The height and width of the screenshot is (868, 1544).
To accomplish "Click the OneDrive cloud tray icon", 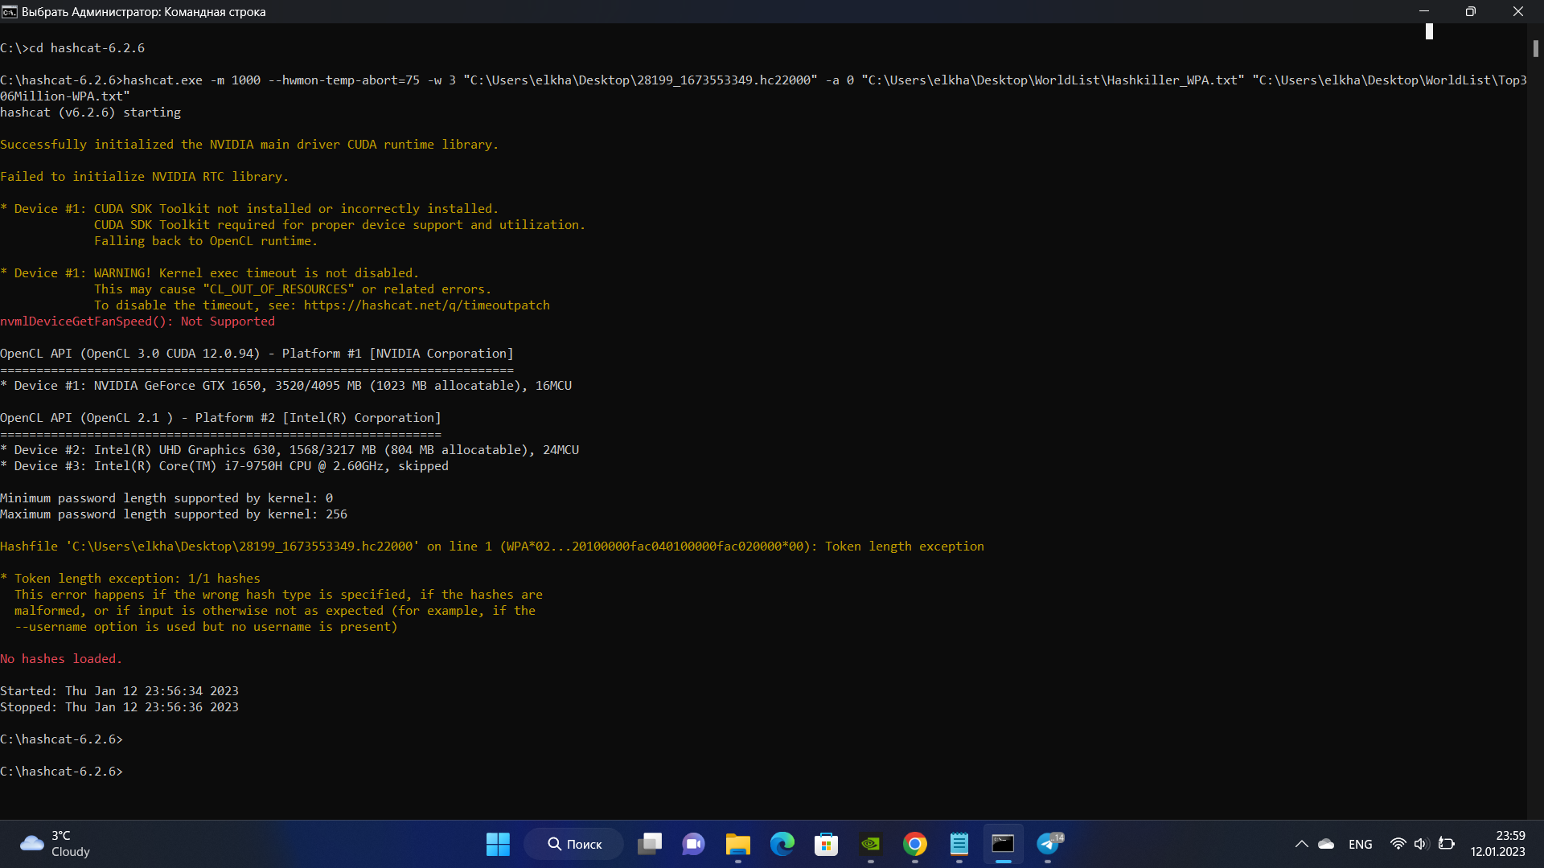I will coord(1326,844).
